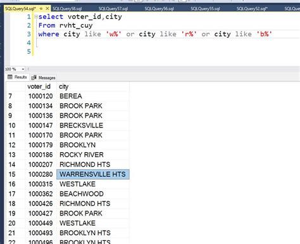
Task: Open the SQLQuery56.sql tab
Action: click(159, 9)
